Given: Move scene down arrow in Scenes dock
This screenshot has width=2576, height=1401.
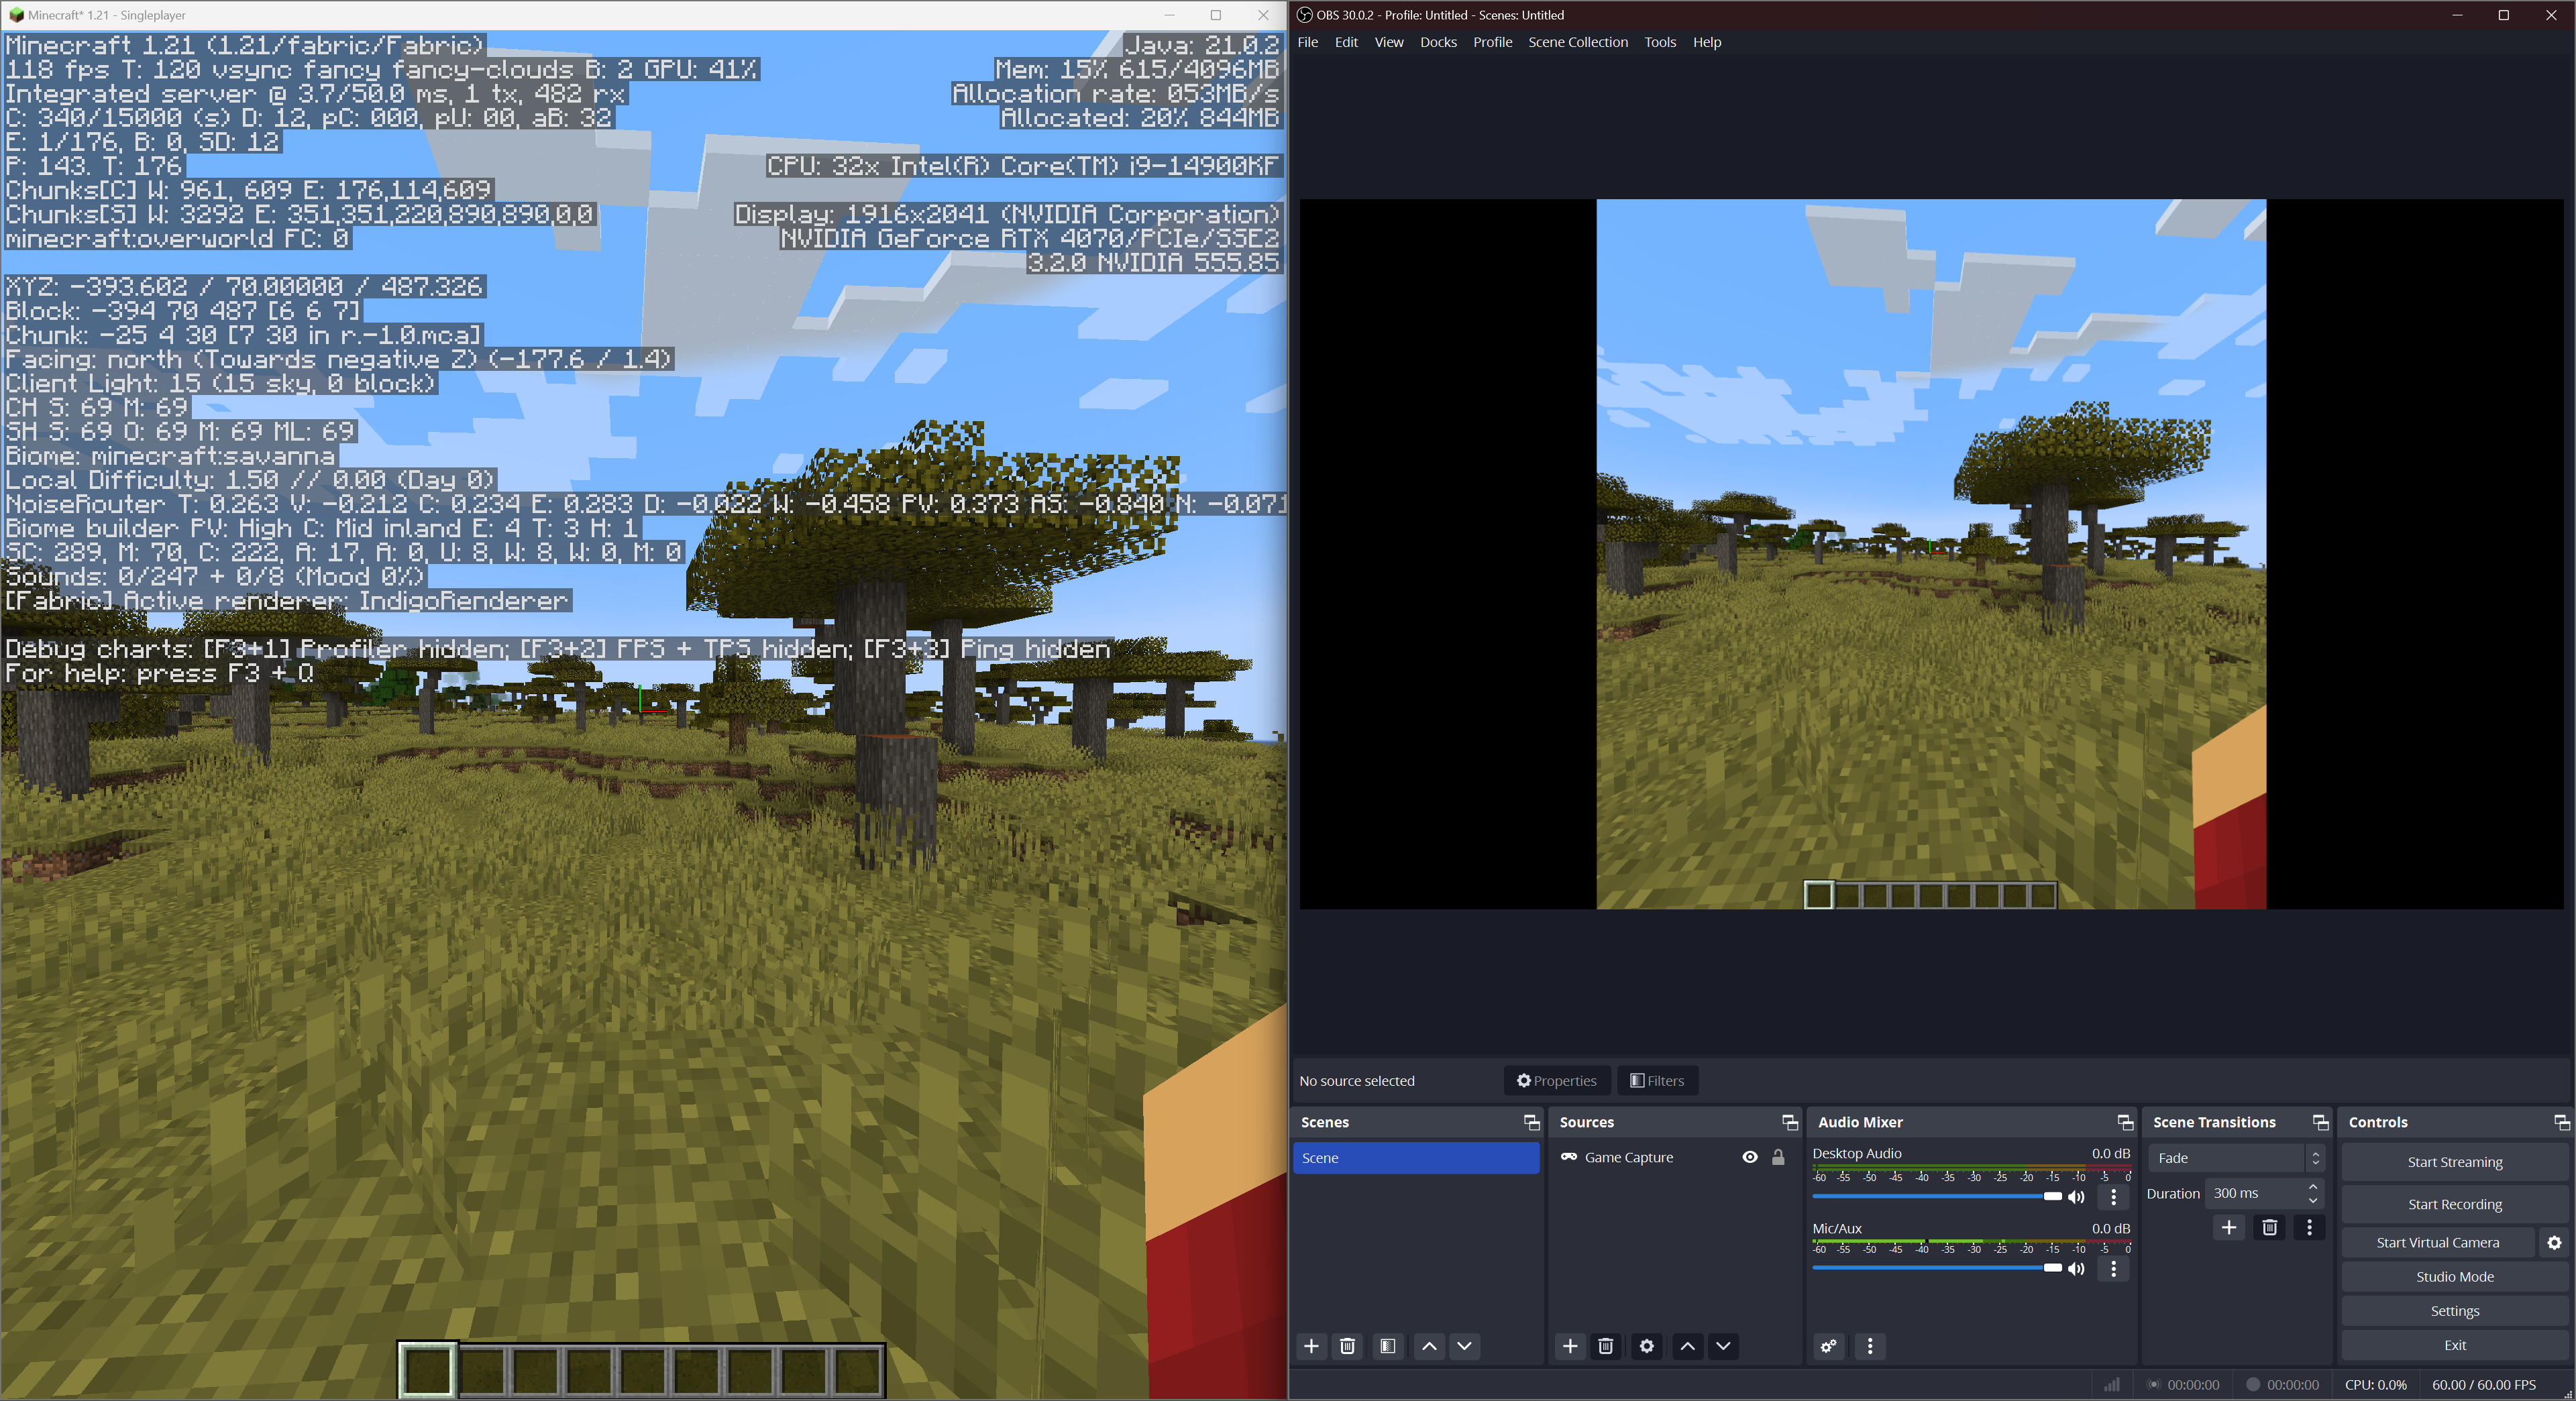Looking at the screenshot, I should (1464, 1346).
